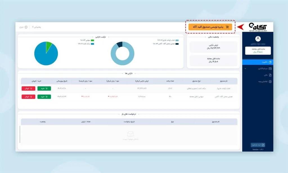This screenshot has height=173, width=288.
Task: Click the Dashboard pie-chart icon in sidebar
Action: [270, 62]
